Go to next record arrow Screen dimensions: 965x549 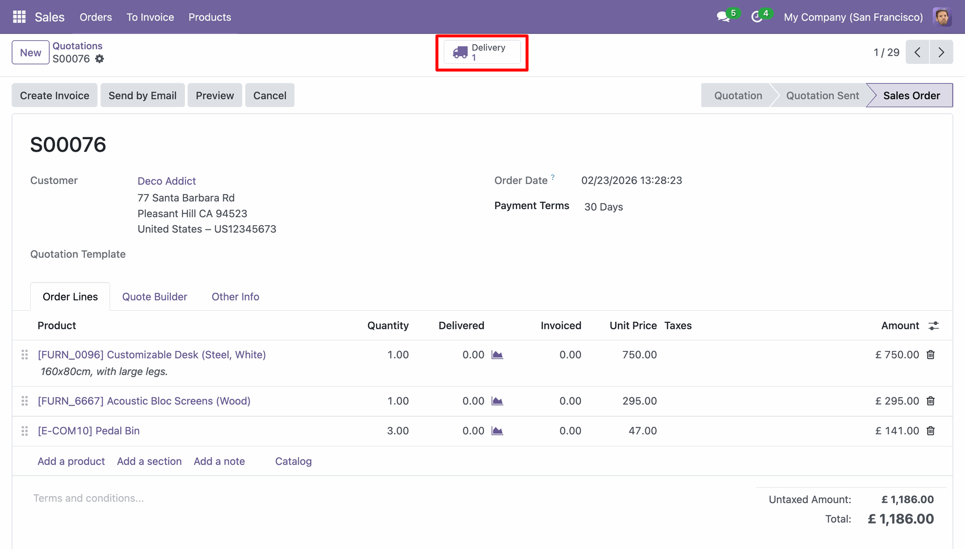coord(941,52)
